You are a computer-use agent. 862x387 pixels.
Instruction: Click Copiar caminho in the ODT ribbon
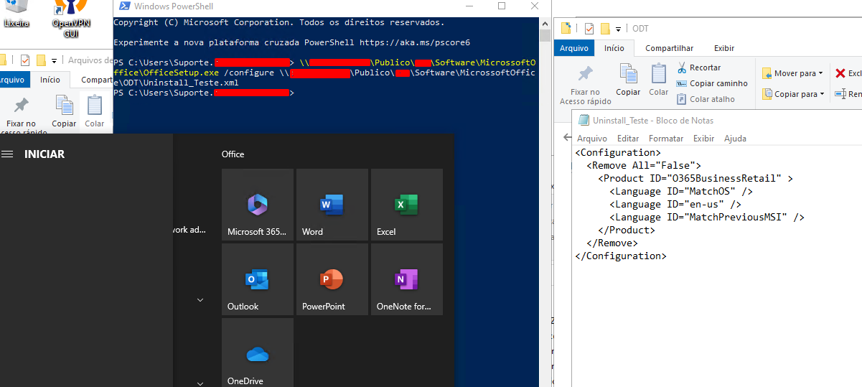click(x=711, y=83)
